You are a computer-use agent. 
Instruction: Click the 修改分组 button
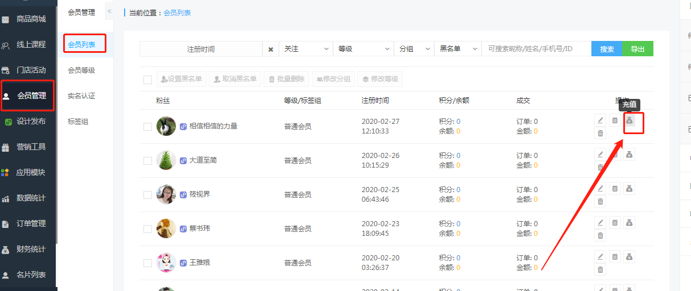333,79
